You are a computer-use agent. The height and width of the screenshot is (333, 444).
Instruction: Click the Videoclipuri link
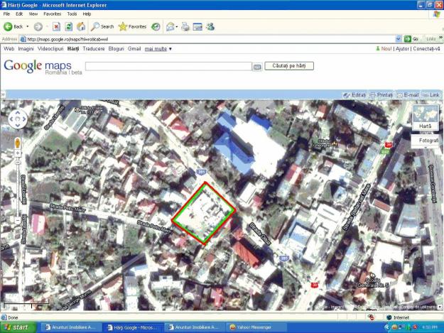[50, 49]
